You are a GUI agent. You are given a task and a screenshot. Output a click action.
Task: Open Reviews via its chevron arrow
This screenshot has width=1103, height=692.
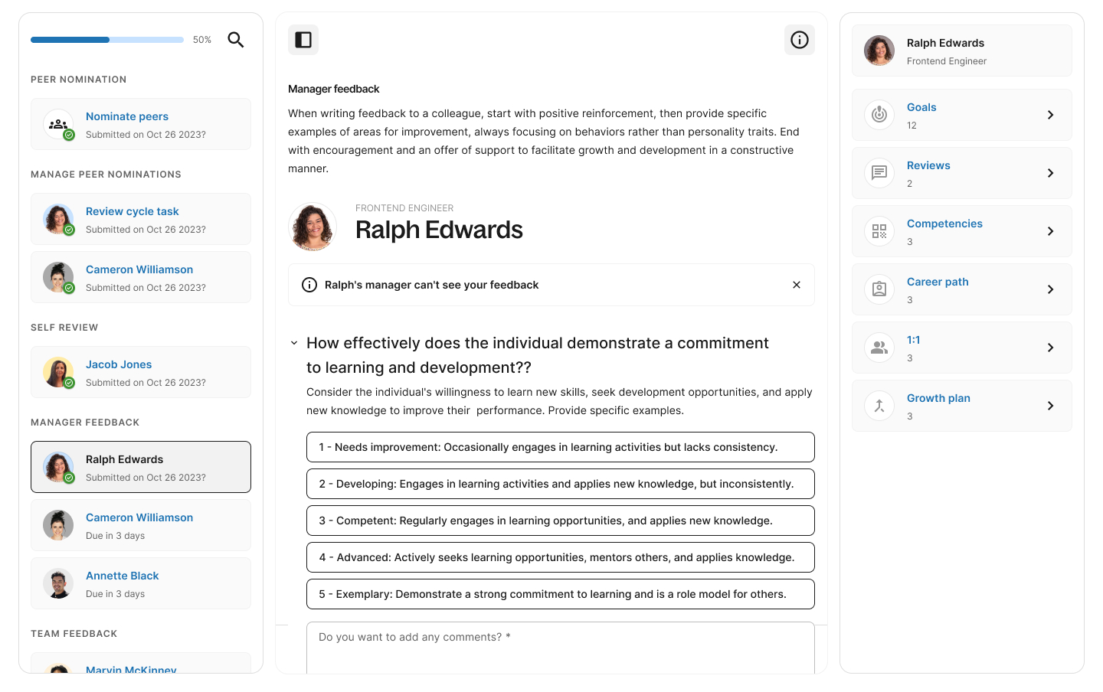pos(1050,173)
